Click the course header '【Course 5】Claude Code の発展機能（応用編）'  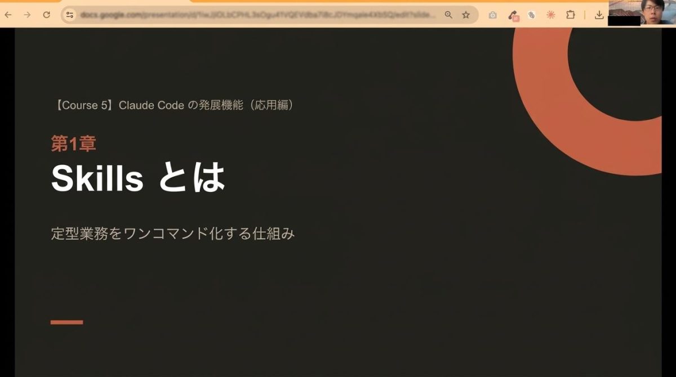pyautogui.click(x=174, y=105)
